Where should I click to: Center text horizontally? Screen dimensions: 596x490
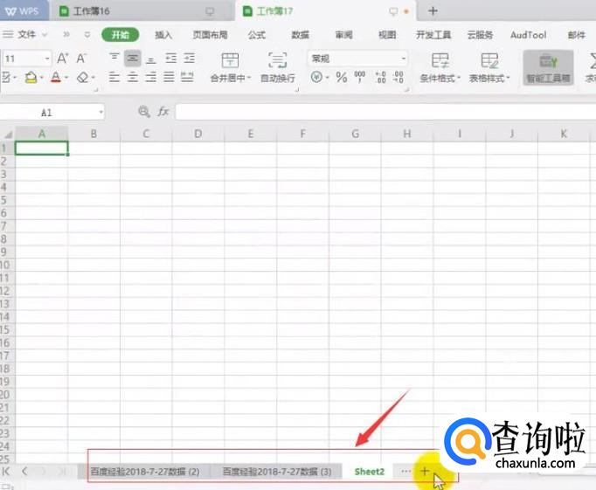tap(132, 78)
